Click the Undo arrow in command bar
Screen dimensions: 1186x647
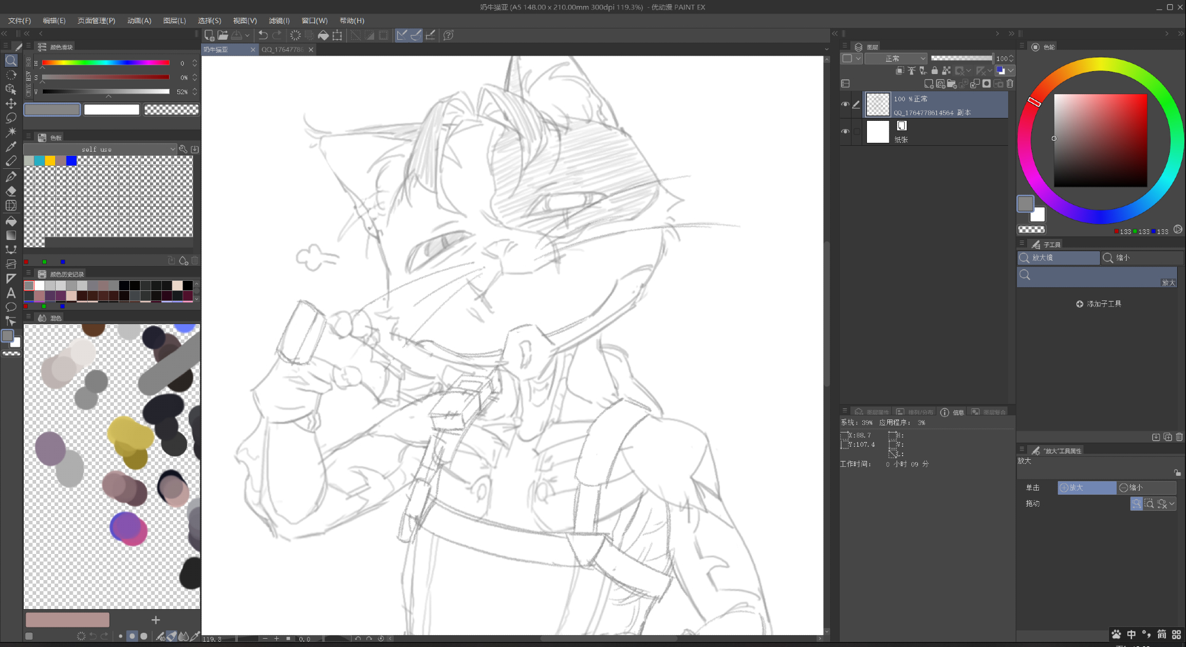pos(263,36)
